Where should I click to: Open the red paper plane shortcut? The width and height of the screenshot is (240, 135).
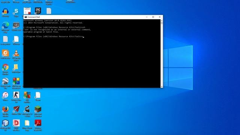pos(16,109)
